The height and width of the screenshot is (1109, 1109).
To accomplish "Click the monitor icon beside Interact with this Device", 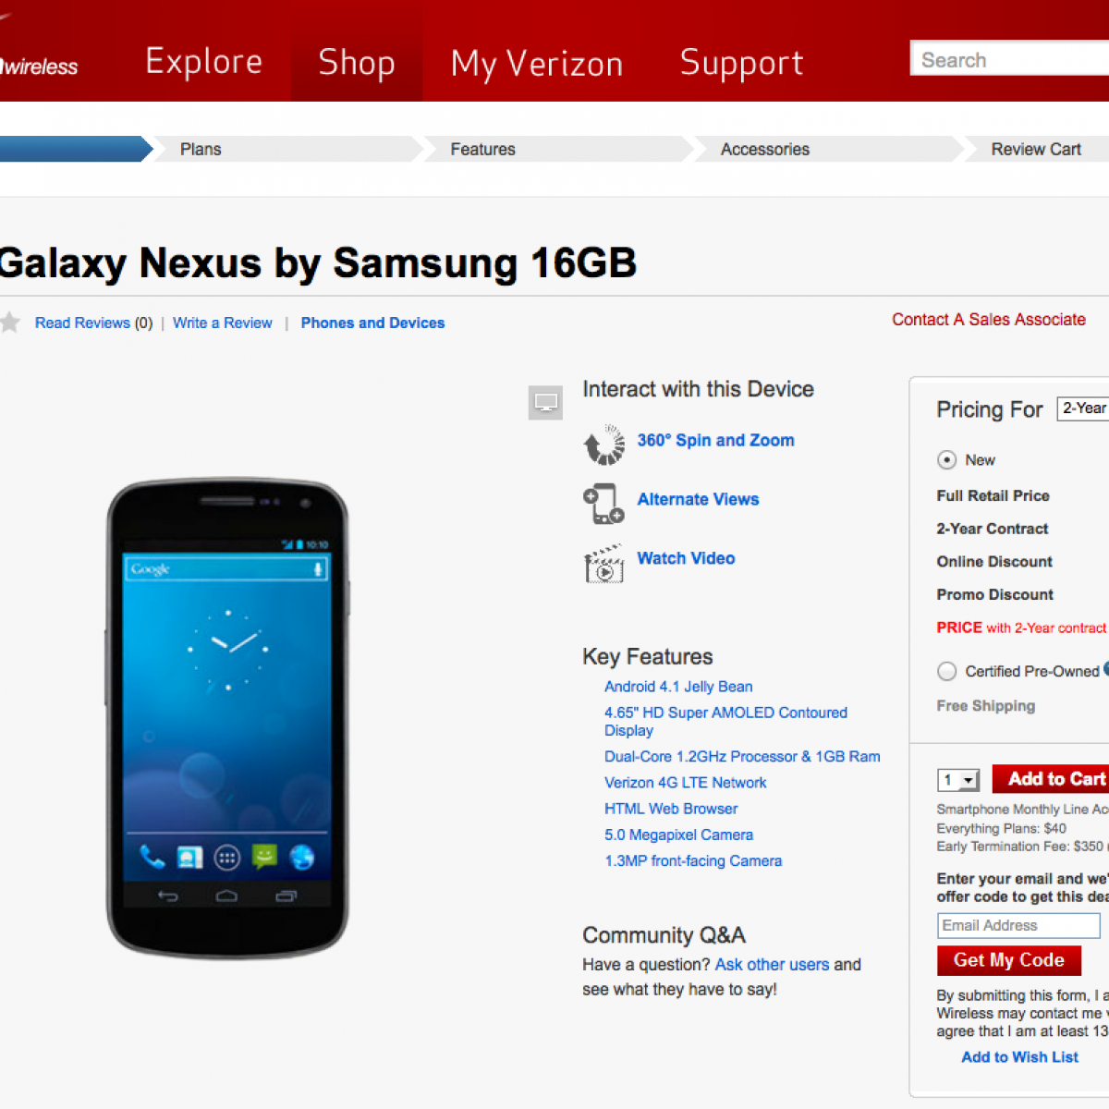I will 545,402.
